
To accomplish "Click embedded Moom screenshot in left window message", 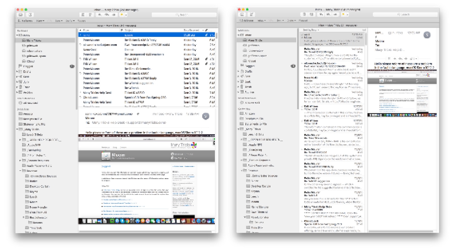I will point(146,180).
